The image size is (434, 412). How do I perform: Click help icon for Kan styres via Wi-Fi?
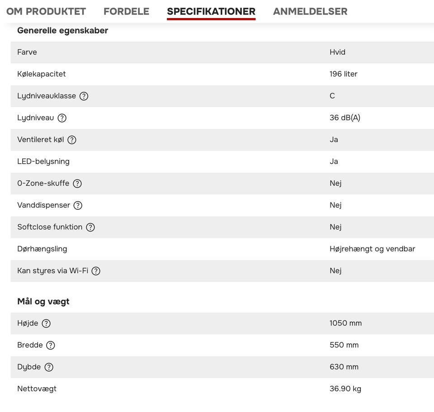click(x=96, y=271)
